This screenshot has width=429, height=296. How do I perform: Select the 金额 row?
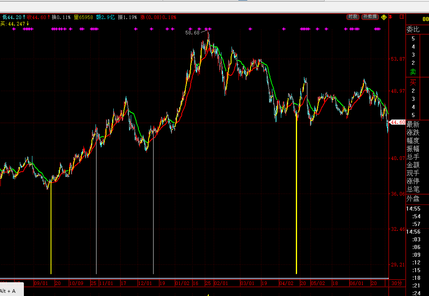[413, 165]
